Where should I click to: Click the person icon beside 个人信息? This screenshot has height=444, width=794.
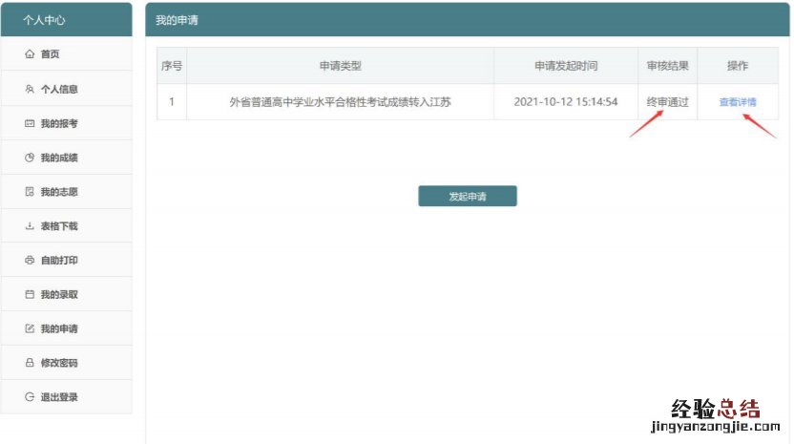[x=30, y=89]
